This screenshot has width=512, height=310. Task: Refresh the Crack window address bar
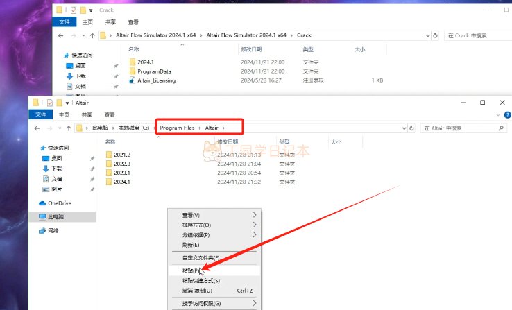[435, 35]
